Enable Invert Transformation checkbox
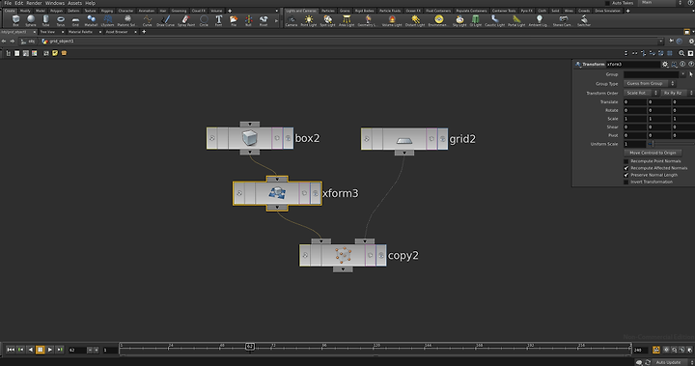Image resolution: width=695 pixels, height=366 pixels. click(x=626, y=182)
